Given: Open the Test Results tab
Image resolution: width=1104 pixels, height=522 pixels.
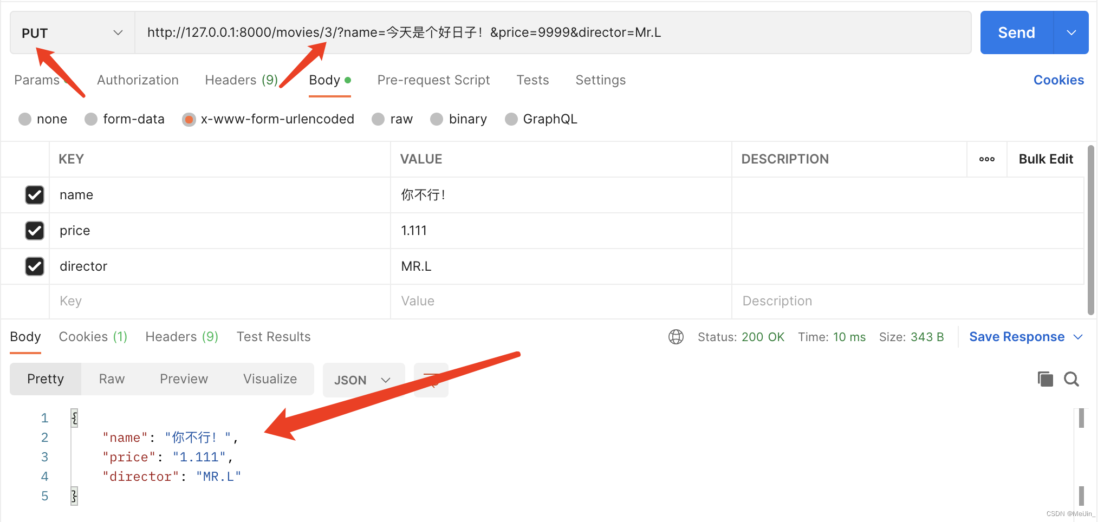Looking at the screenshot, I should (x=274, y=337).
